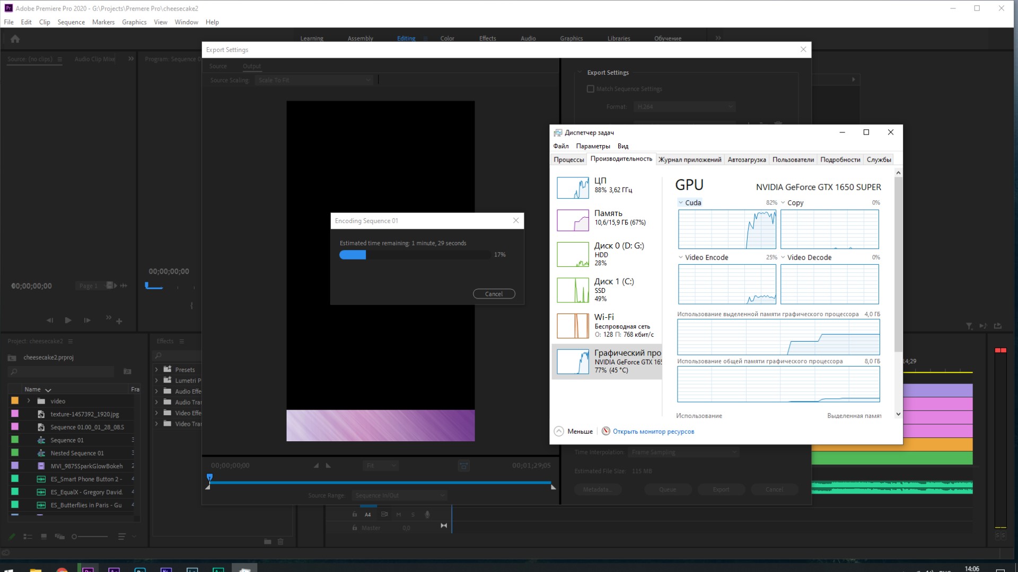This screenshot has width=1018, height=572.
Task: Expand the Audio Effects folder
Action: 156,391
